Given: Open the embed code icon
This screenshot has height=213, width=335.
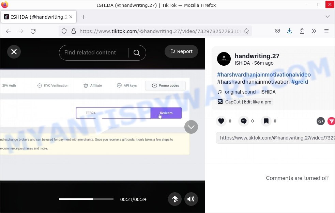Looking at the screenshot, I should pos(320,121).
